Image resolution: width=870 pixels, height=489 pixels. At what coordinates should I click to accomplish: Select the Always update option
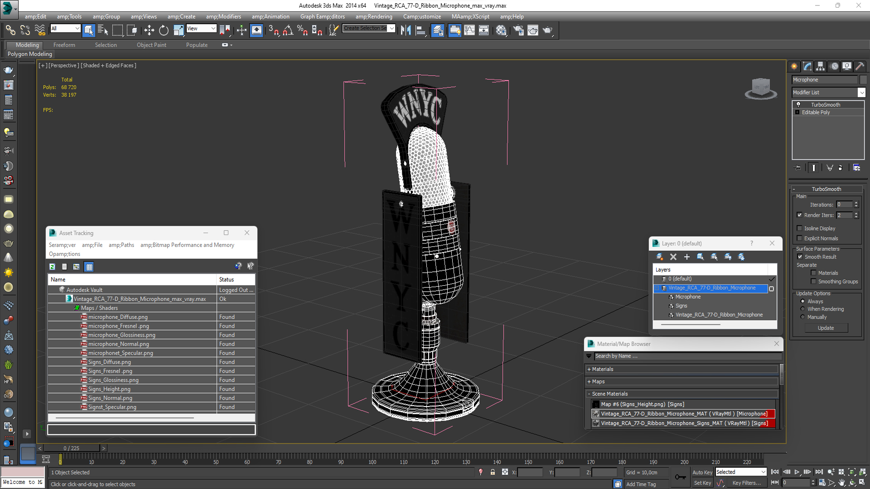802,301
